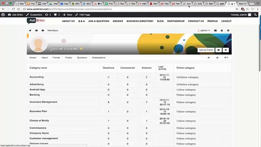Screen dimensions: 261x147
Task: Go to About Us page
Action: [x=68, y=21]
